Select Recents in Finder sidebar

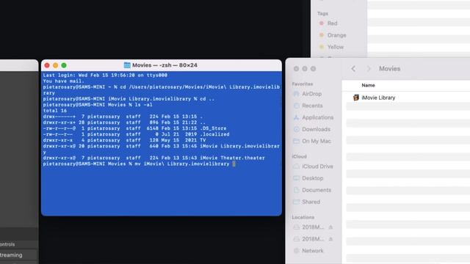tap(312, 106)
